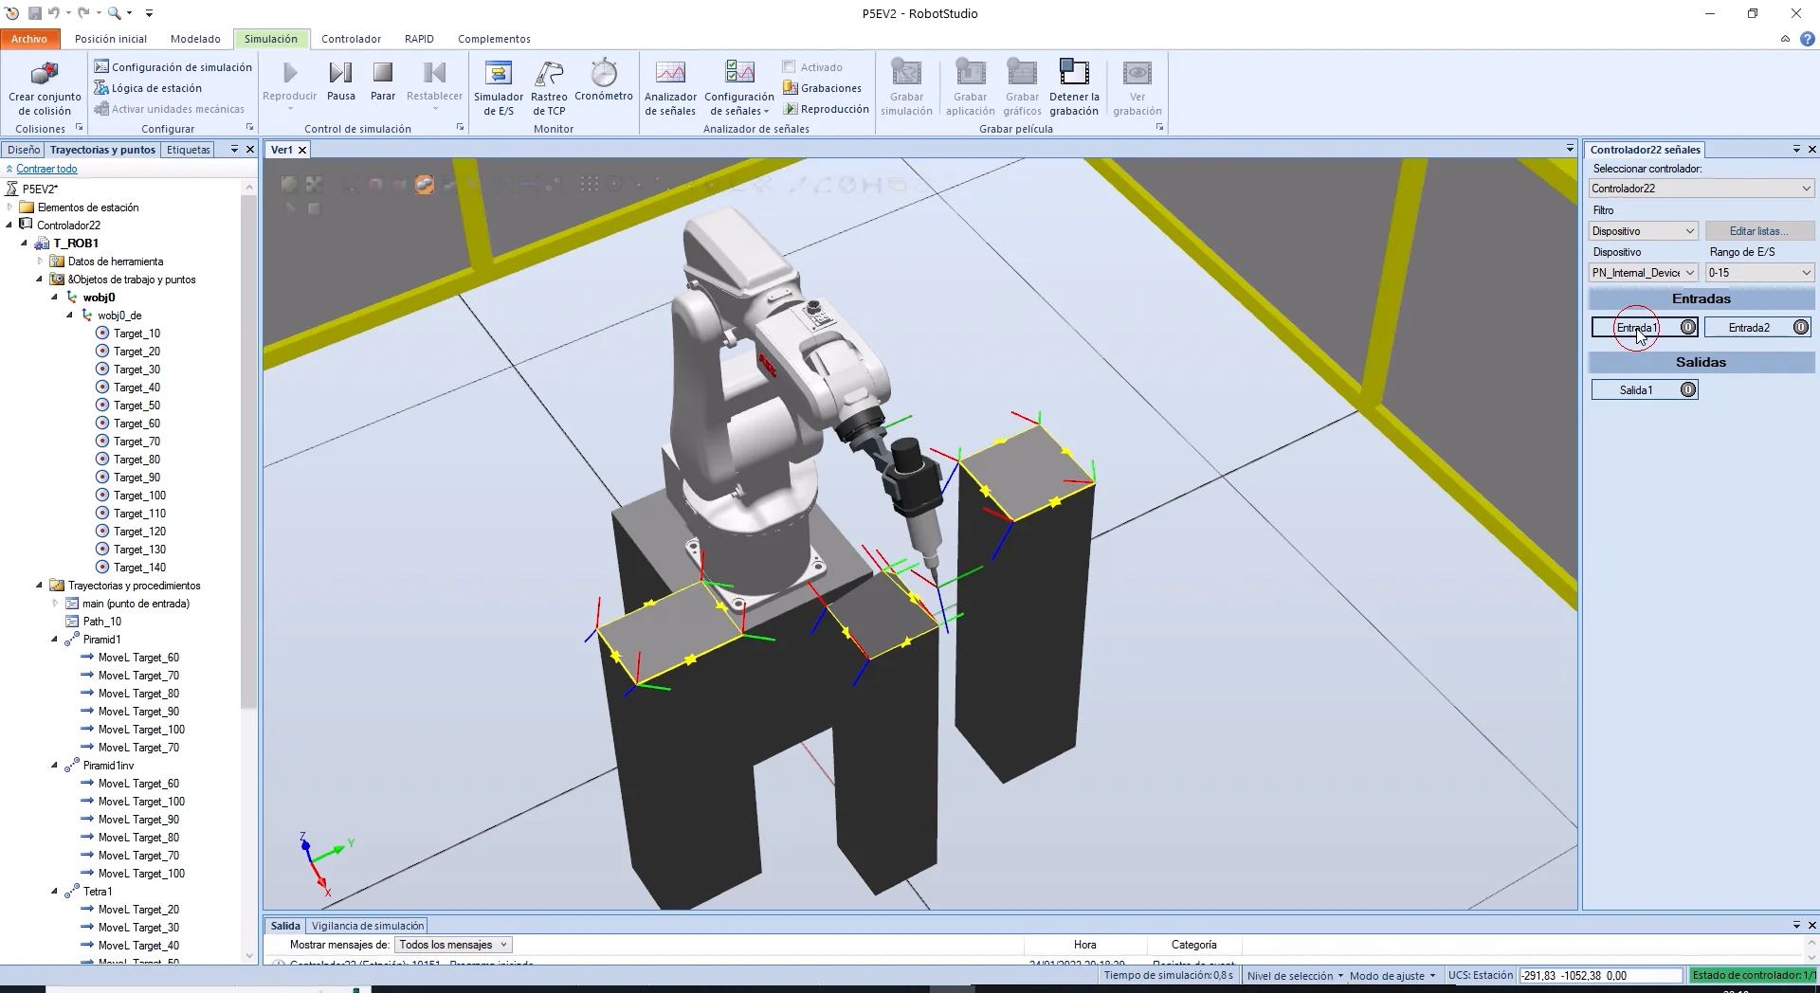Click the help question mark icon

click(1807, 39)
